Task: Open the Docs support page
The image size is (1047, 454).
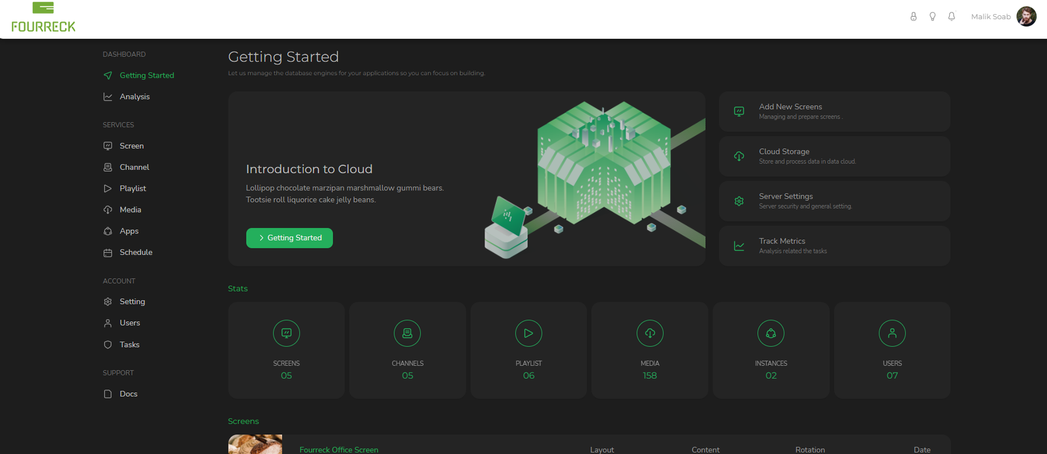Action: pyautogui.click(x=128, y=393)
